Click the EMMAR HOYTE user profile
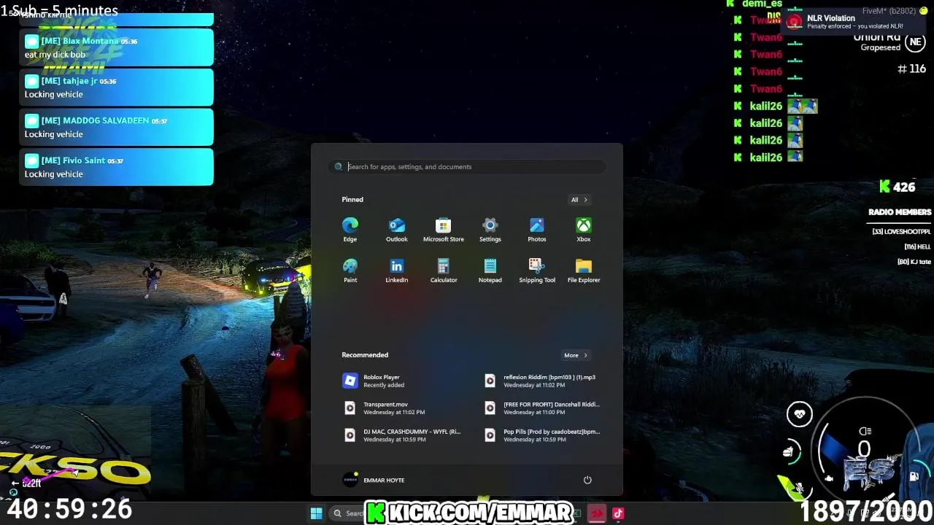Image resolution: width=934 pixels, height=525 pixels. coord(374,480)
